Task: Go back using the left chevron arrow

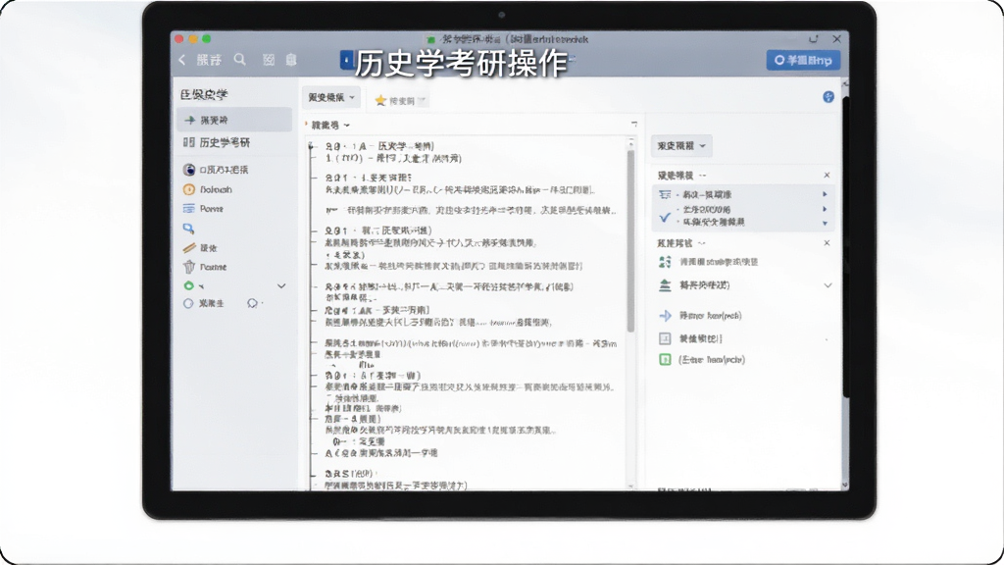Action: [x=182, y=60]
